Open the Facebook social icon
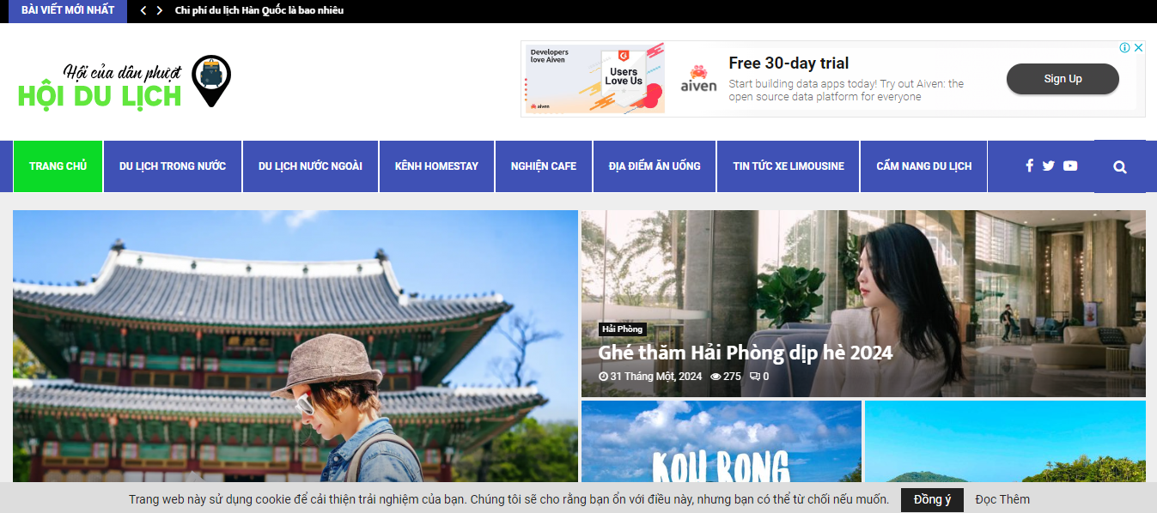This screenshot has height=513, width=1157. click(x=1029, y=166)
